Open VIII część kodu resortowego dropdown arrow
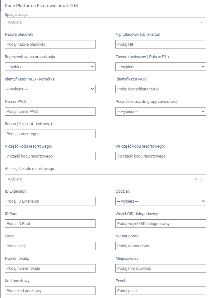This screenshot has width=210, height=298. [x=202, y=179]
